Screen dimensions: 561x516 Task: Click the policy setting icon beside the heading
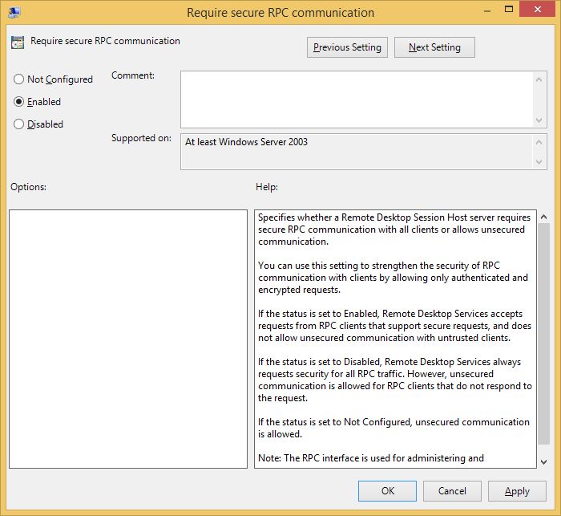[18, 42]
